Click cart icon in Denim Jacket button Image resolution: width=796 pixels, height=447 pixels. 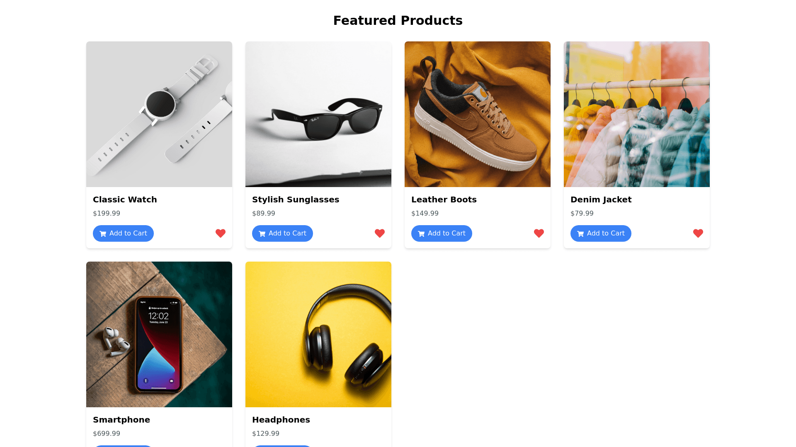pos(580,234)
